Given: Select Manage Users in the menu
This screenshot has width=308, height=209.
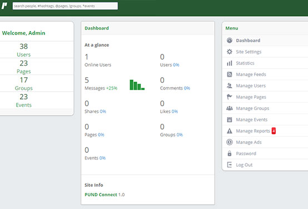Looking at the screenshot, I should coord(251,86).
